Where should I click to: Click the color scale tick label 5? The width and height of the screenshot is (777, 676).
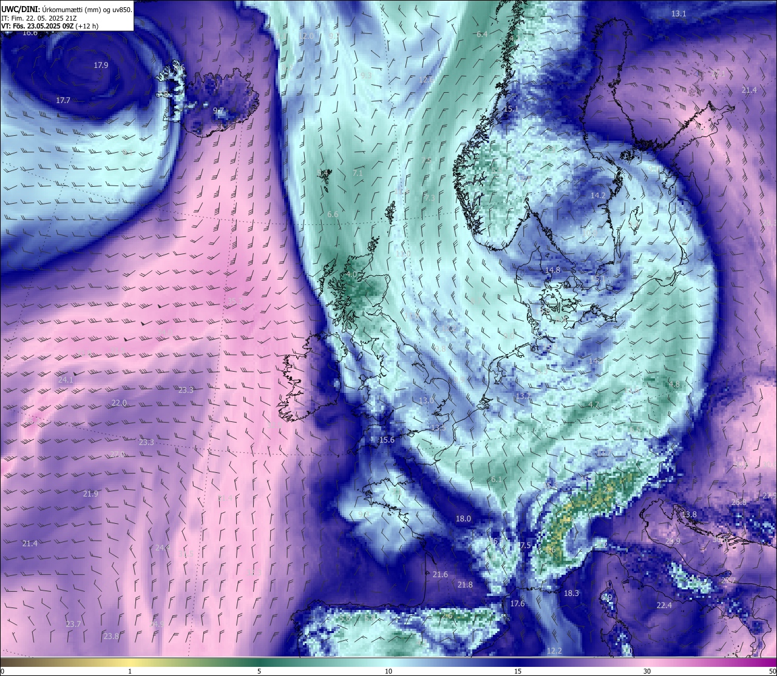[x=259, y=671]
